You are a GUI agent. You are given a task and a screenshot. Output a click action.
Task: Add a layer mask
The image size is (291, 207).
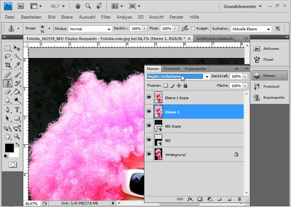click(x=200, y=199)
